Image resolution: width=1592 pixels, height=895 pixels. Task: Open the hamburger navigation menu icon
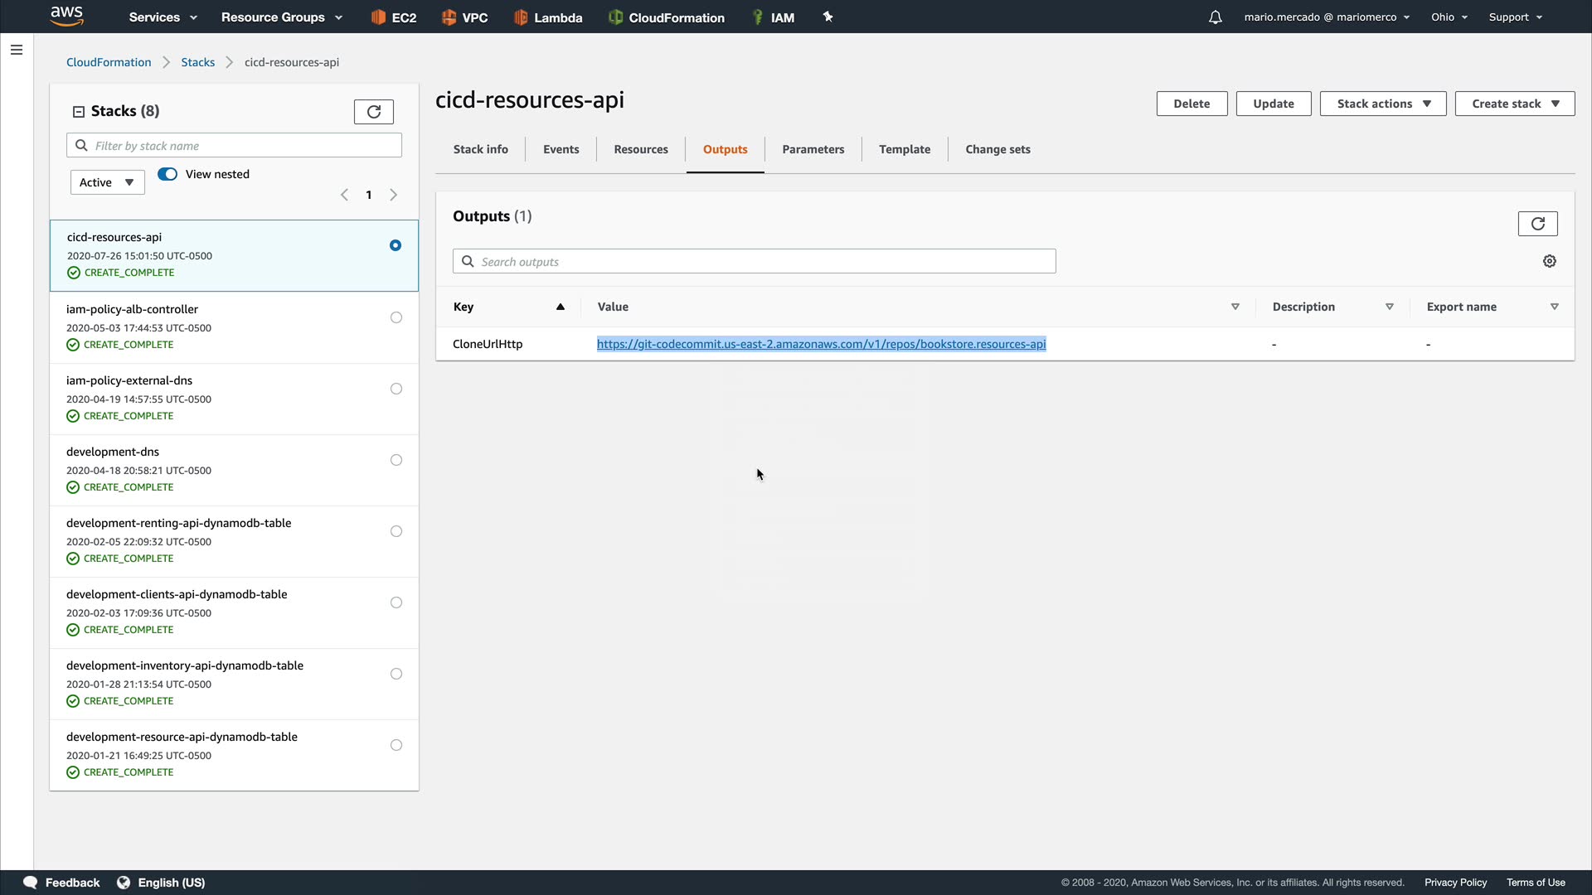coord(16,50)
